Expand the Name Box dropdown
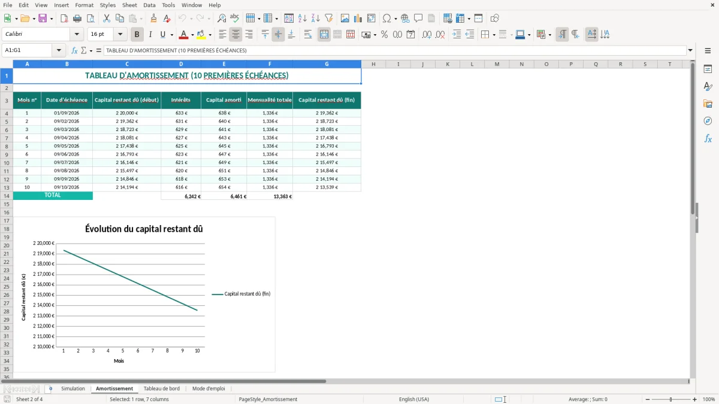The width and height of the screenshot is (719, 404). (59, 50)
